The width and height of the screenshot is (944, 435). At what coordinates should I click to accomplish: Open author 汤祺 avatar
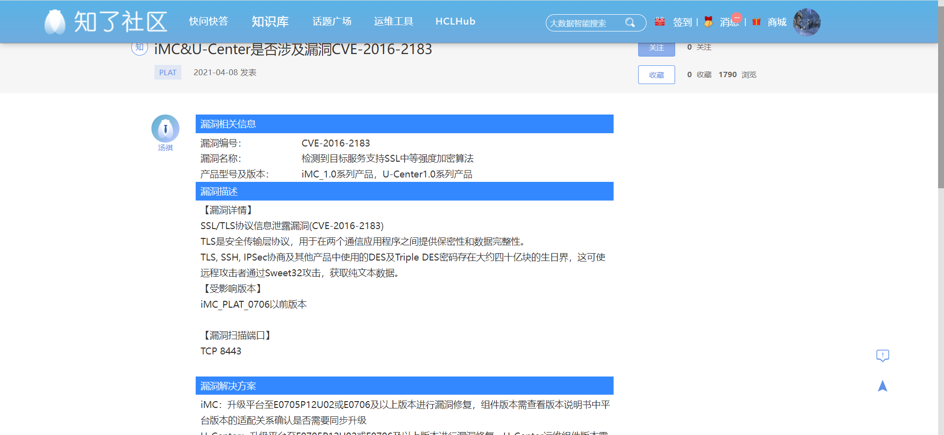[165, 129]
